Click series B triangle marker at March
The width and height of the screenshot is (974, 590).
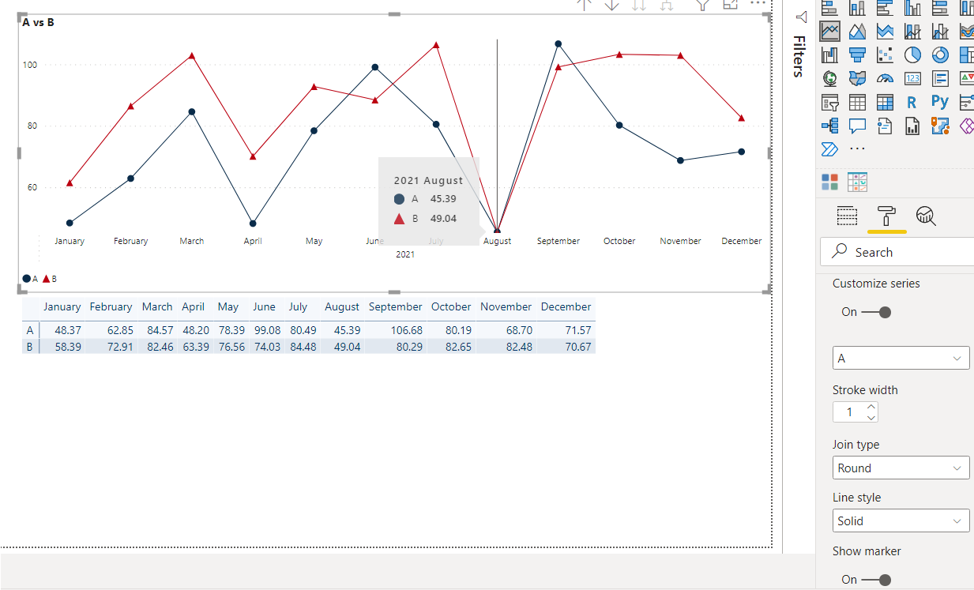coord(192,55)
